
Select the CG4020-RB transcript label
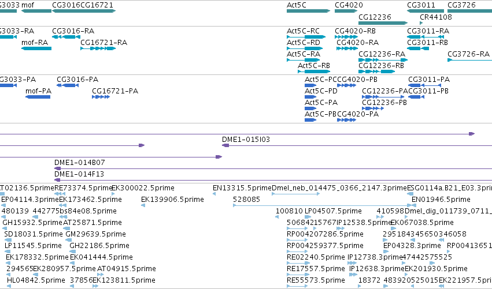tap(355, 31)
